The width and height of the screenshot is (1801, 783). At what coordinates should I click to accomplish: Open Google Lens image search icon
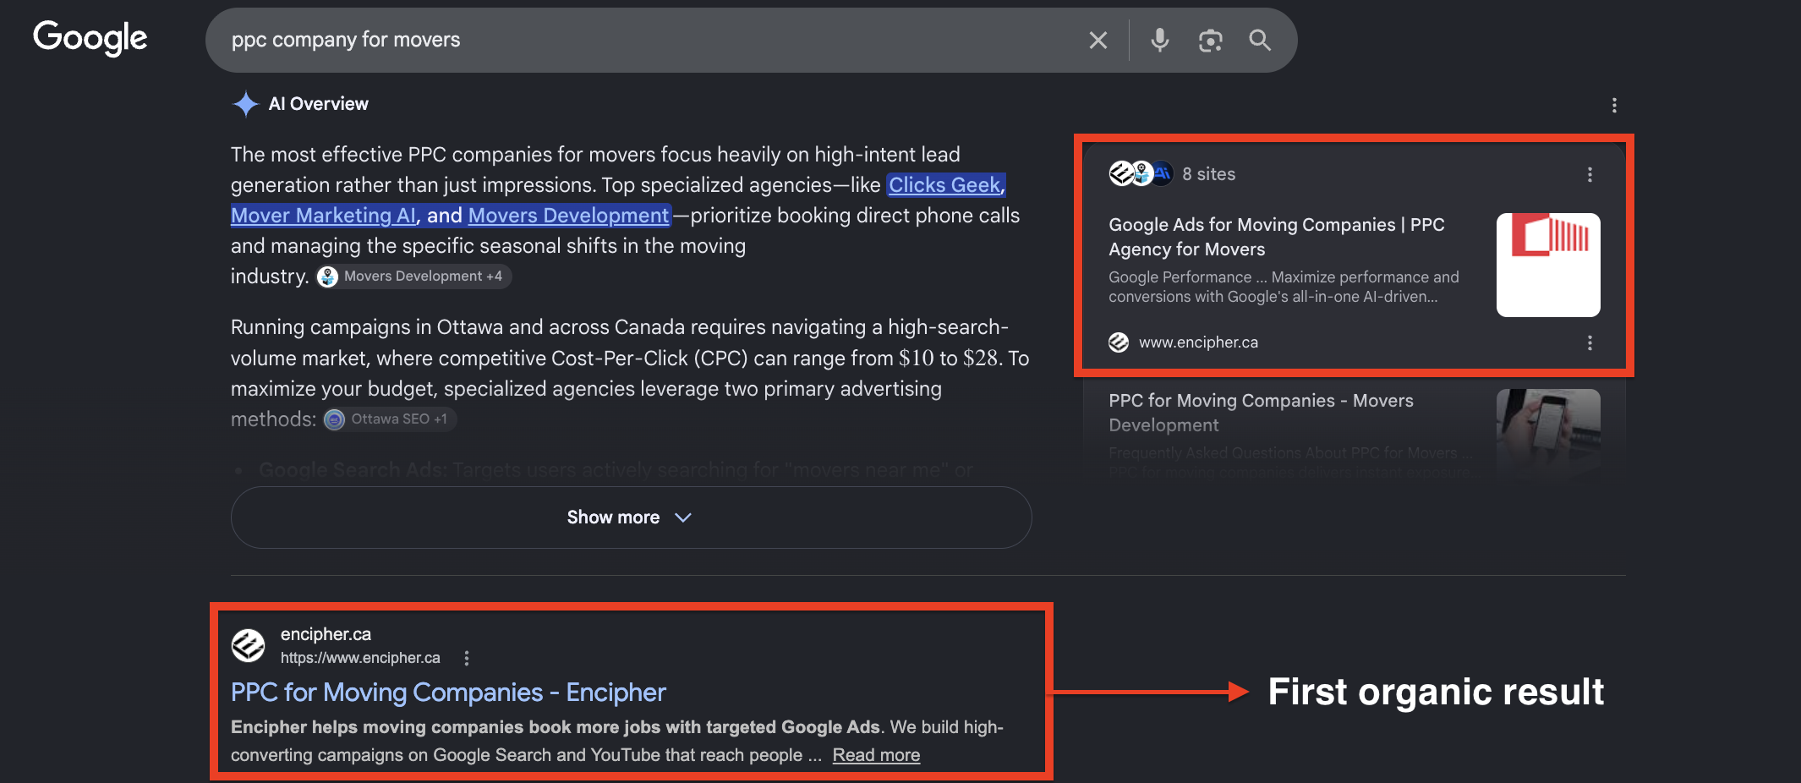coord(1210,40)
